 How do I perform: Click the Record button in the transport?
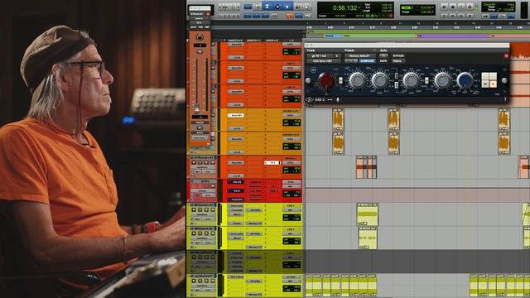click(x=470, y=7)
